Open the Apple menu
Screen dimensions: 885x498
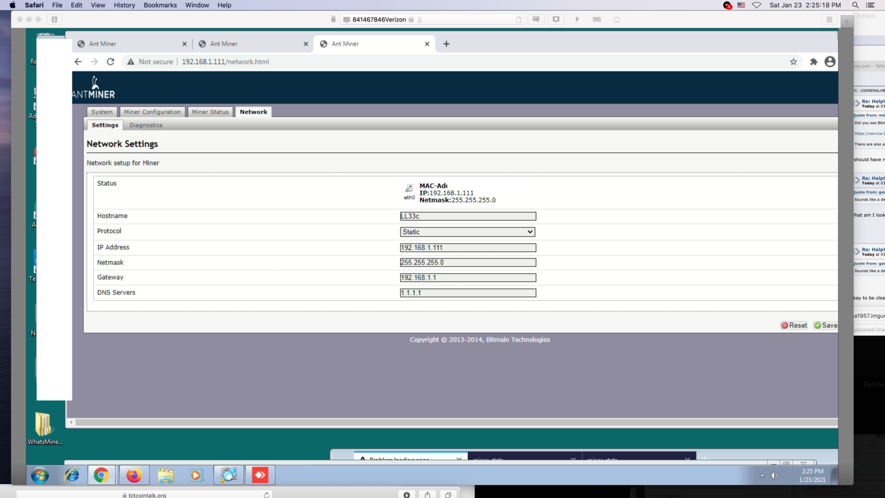click(13, 5)
